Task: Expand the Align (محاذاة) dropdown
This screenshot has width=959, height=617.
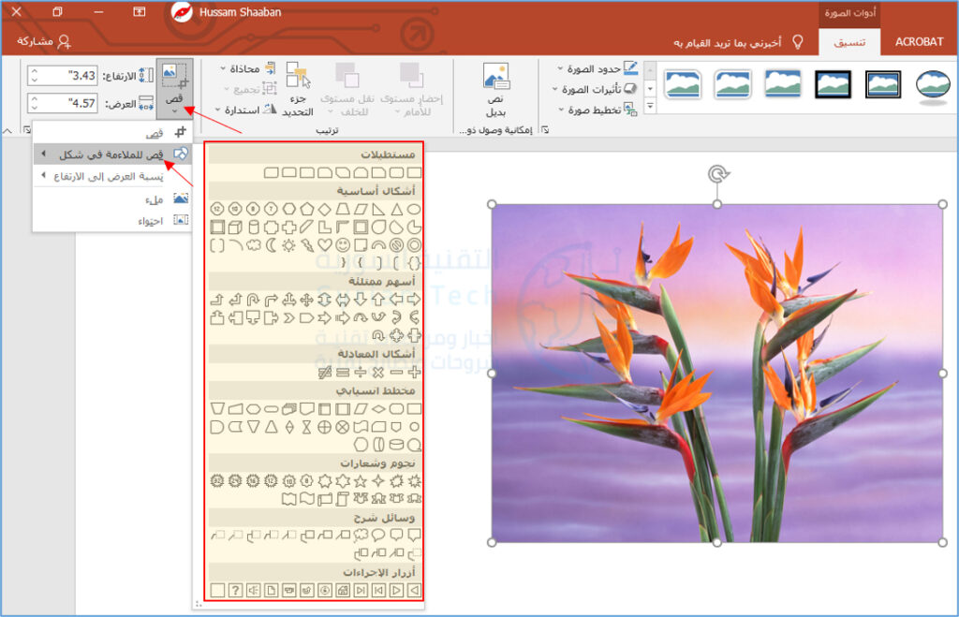Action: [x=248, y=69]
